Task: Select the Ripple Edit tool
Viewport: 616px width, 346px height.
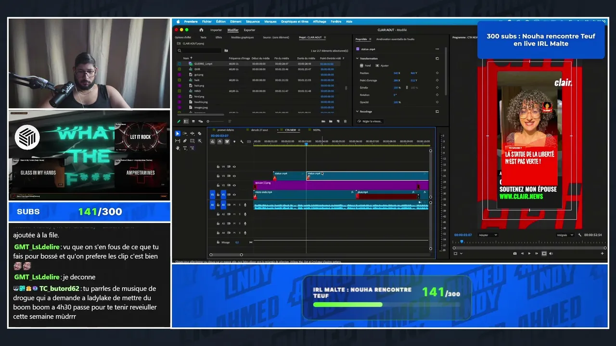Action: tap(192, 134)
